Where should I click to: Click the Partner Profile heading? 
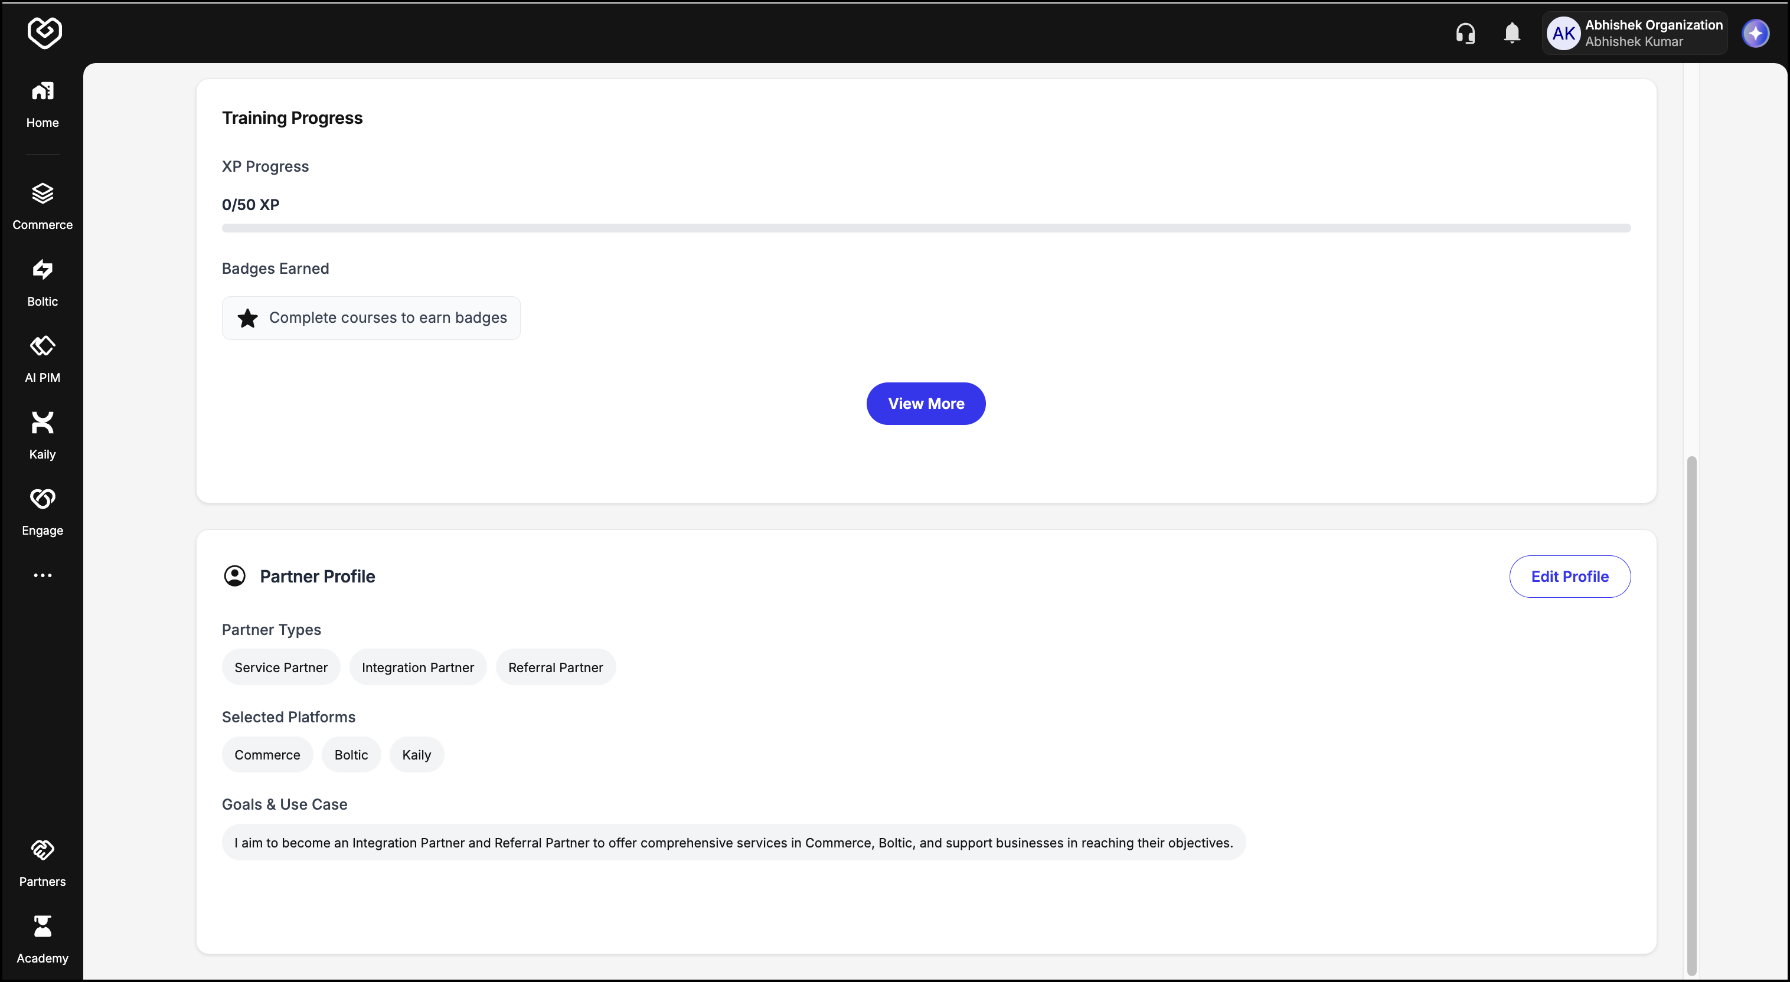click(317, 577)
